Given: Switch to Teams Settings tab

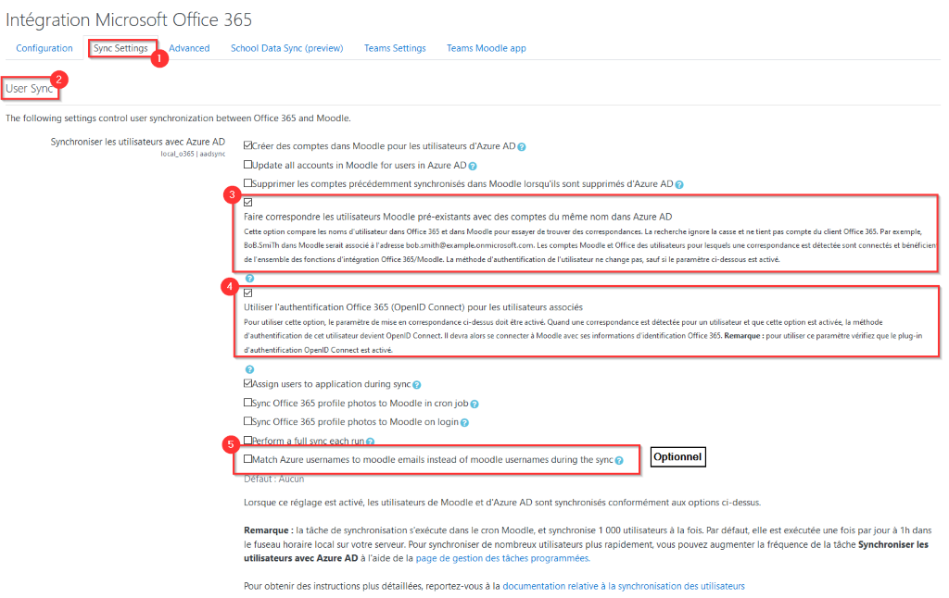Looking at the screenshot, I should tap(395, 48).
